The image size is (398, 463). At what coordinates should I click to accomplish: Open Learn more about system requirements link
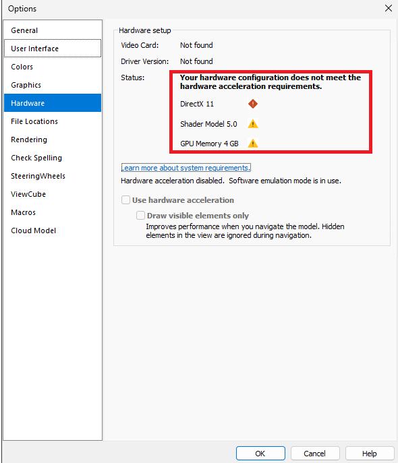click(186, 168)
